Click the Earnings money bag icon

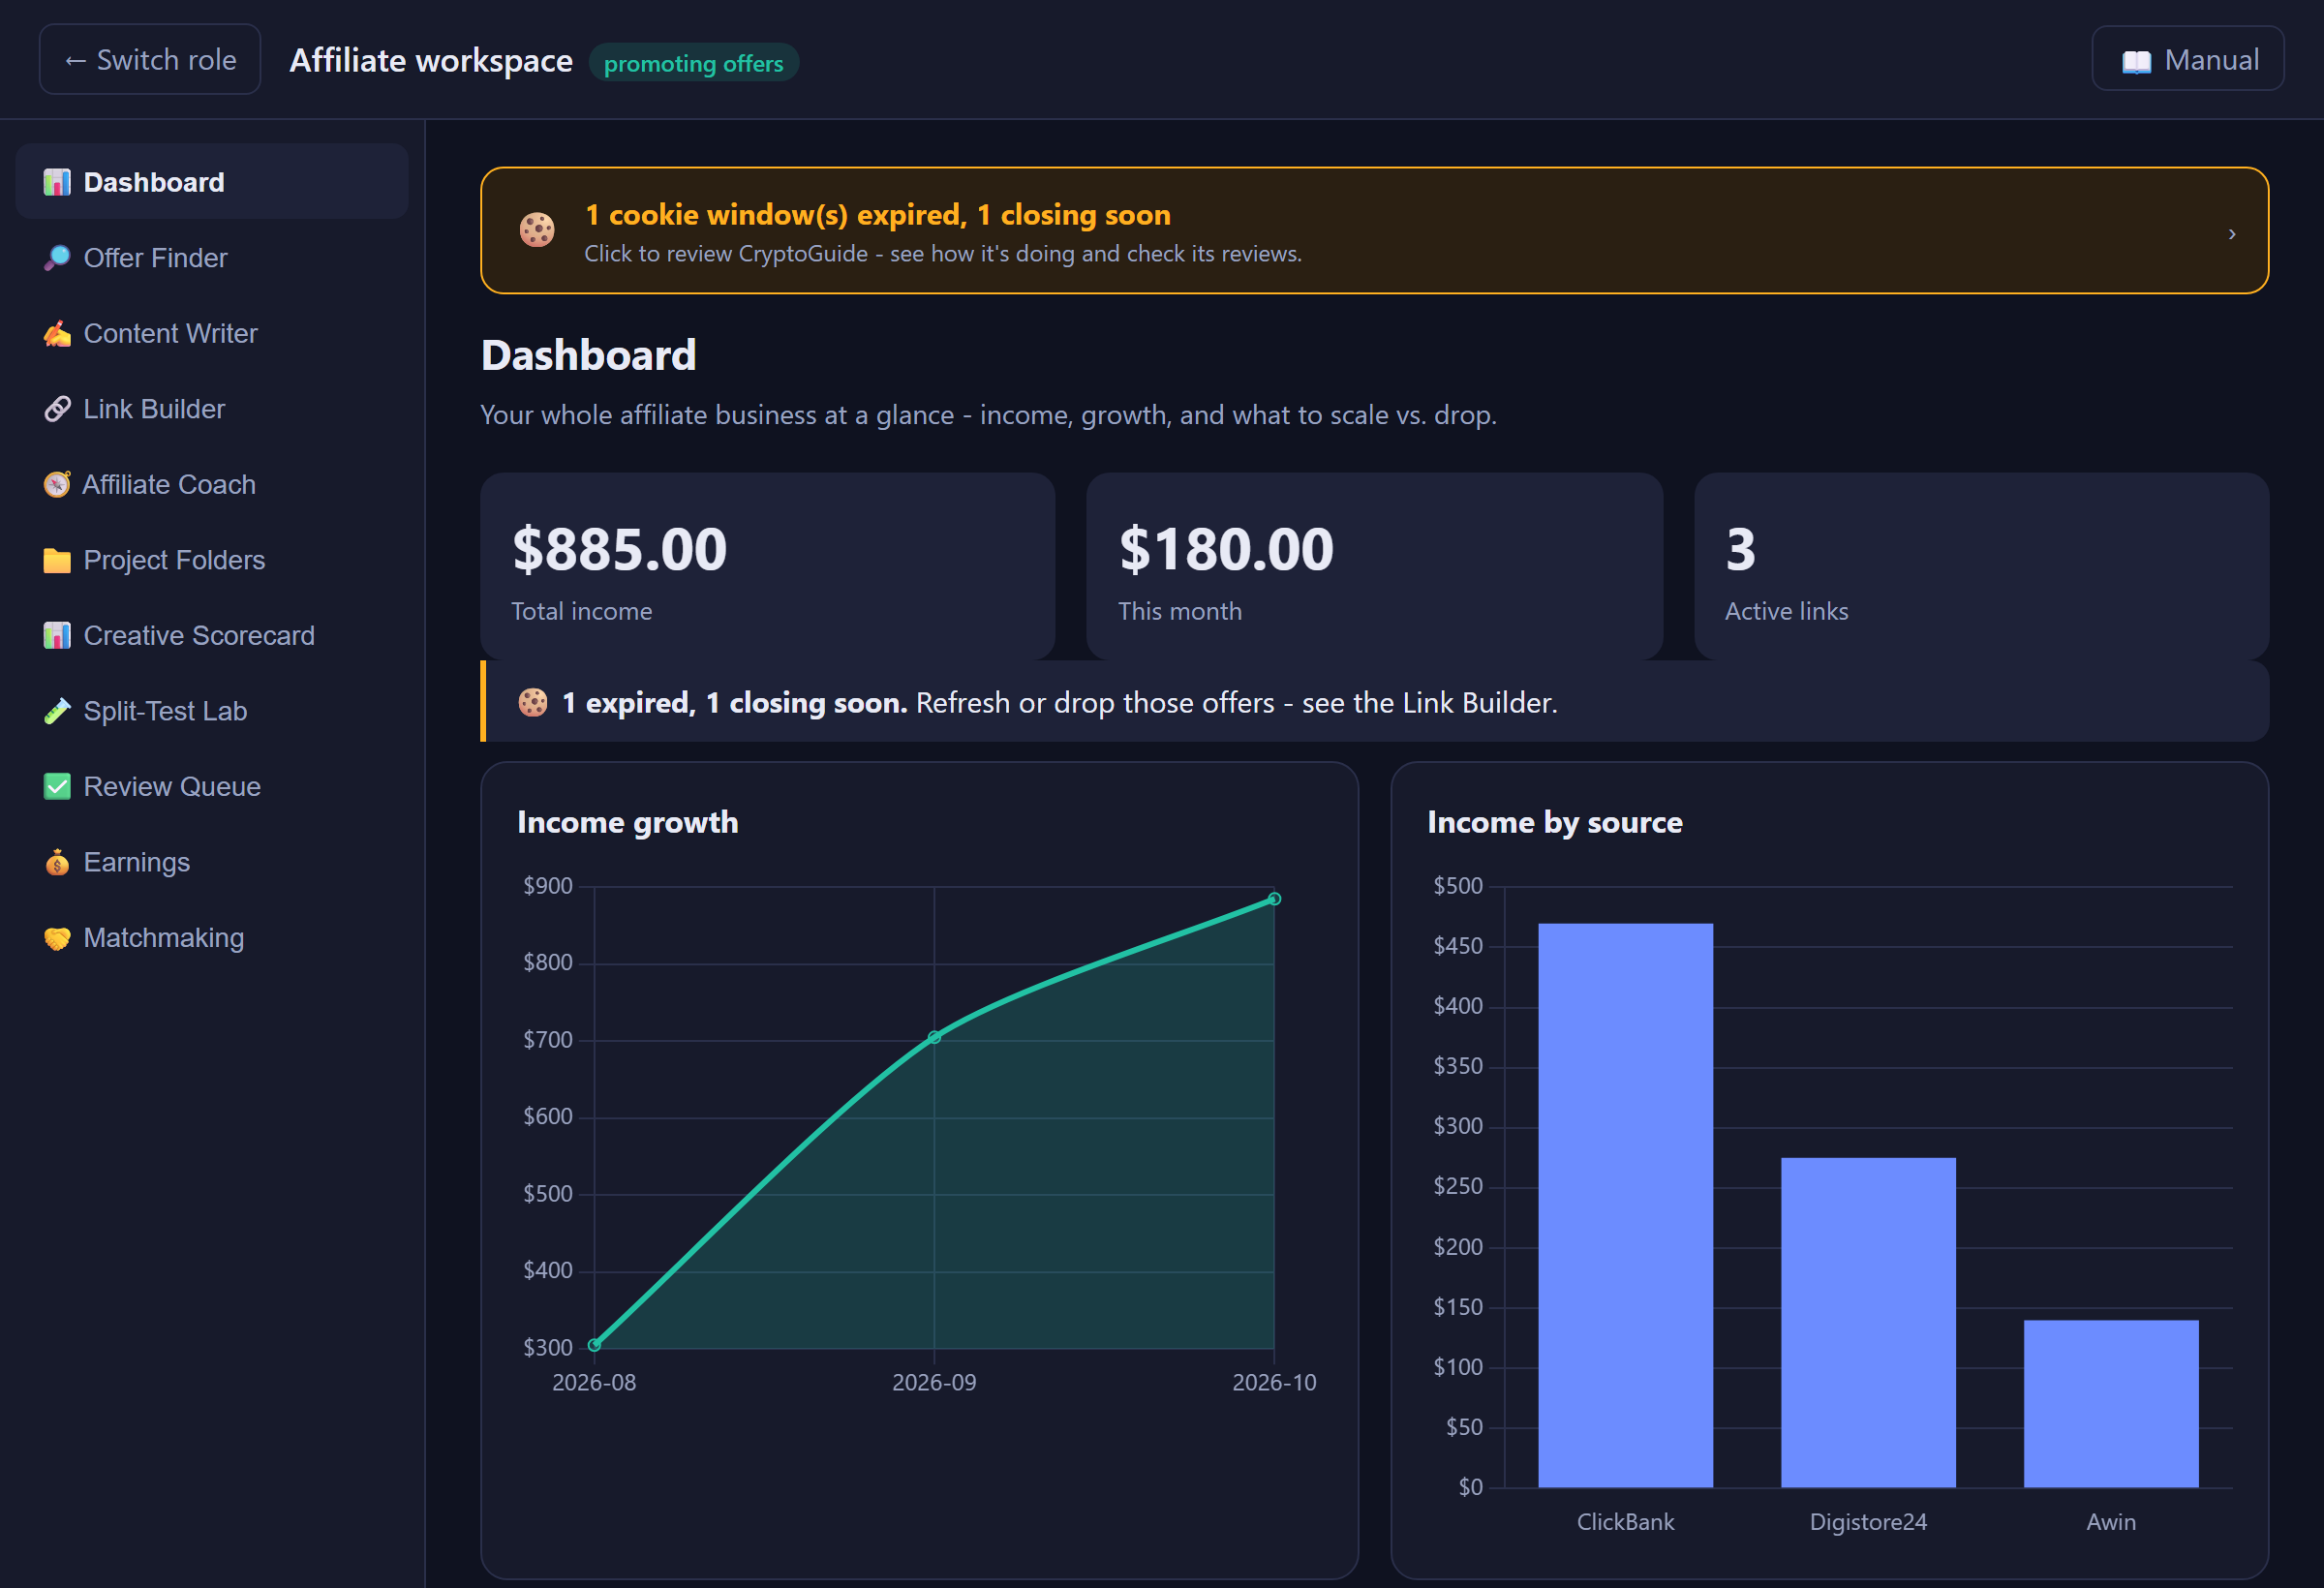click(57, 862)
